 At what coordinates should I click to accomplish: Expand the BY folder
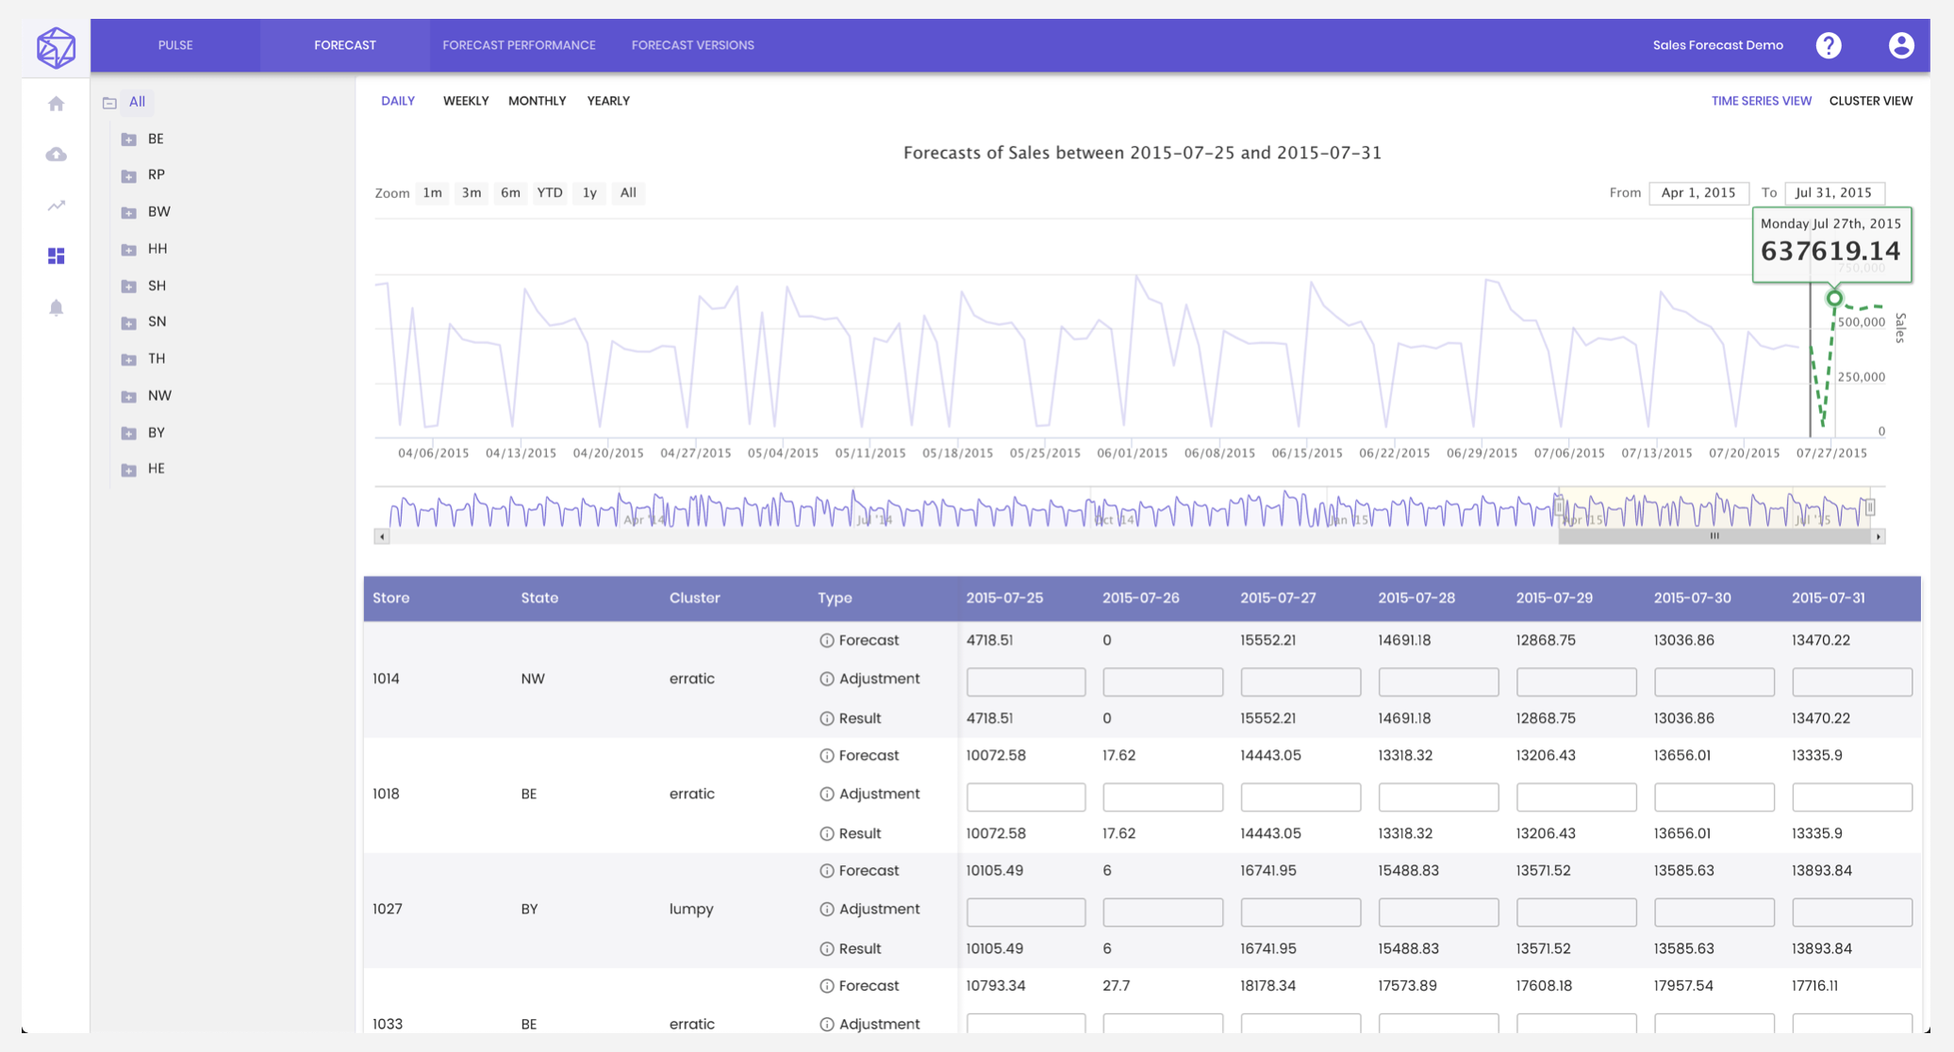click(x=129, y=434)
